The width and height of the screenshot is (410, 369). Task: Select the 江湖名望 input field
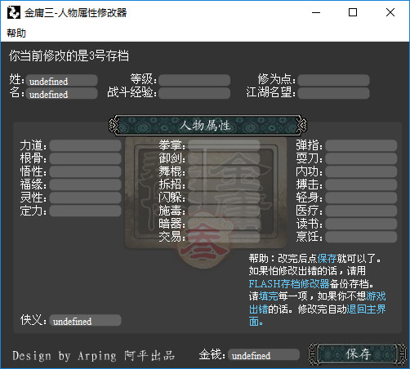pyautogui.click(x=333, y=94)
